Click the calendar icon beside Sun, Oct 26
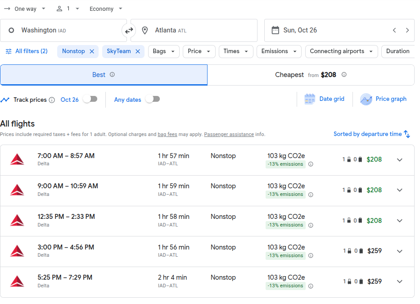 tap(276, 30)
